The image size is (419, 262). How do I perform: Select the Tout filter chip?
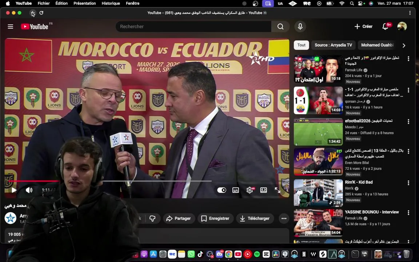[302, 45]
